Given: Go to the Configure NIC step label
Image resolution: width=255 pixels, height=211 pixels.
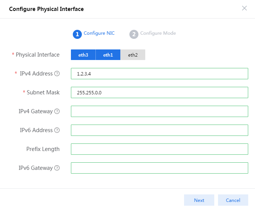Looking at the screenshot, I should point(99,33).
